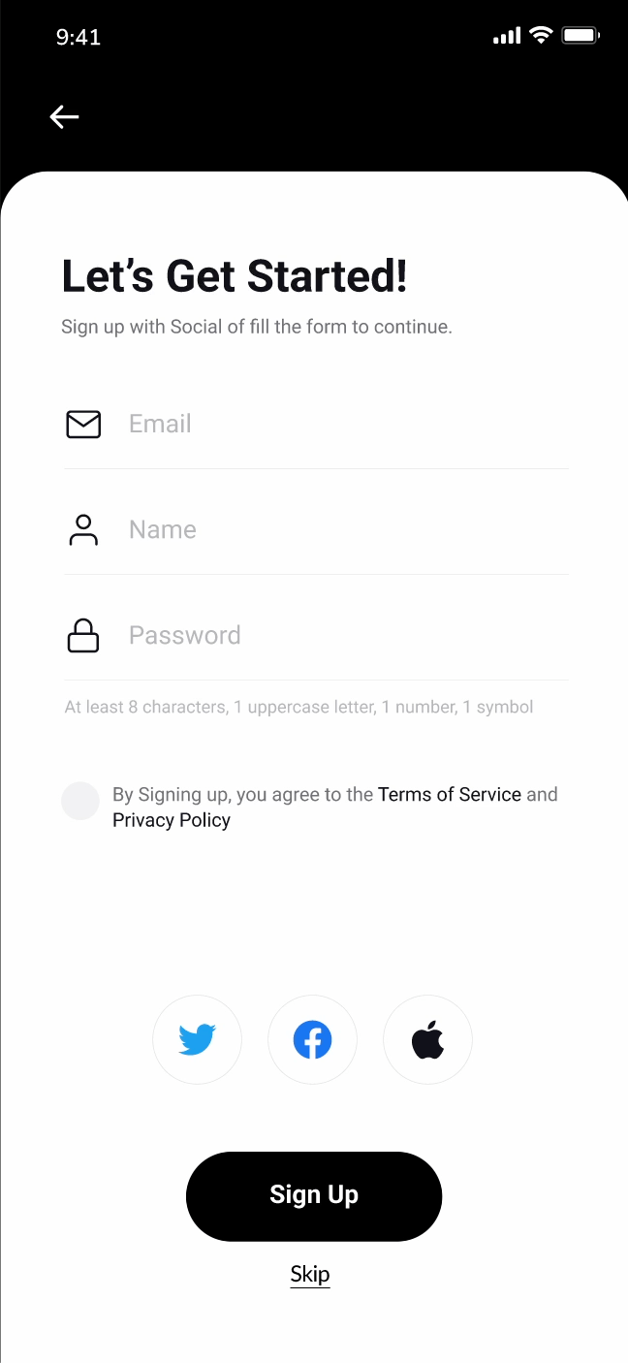Focus the Name input field
628x1363 pixels.
[316, 529]
